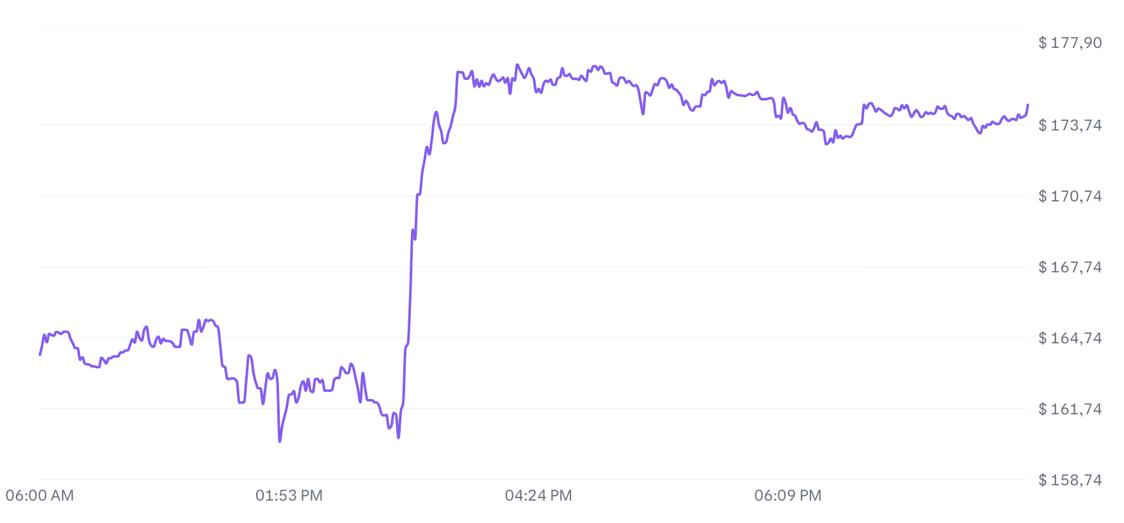Select the $ 173,74 price axis label
Image resolution: width=1124 pixels, height=523 pixels.
point(1070,125)
